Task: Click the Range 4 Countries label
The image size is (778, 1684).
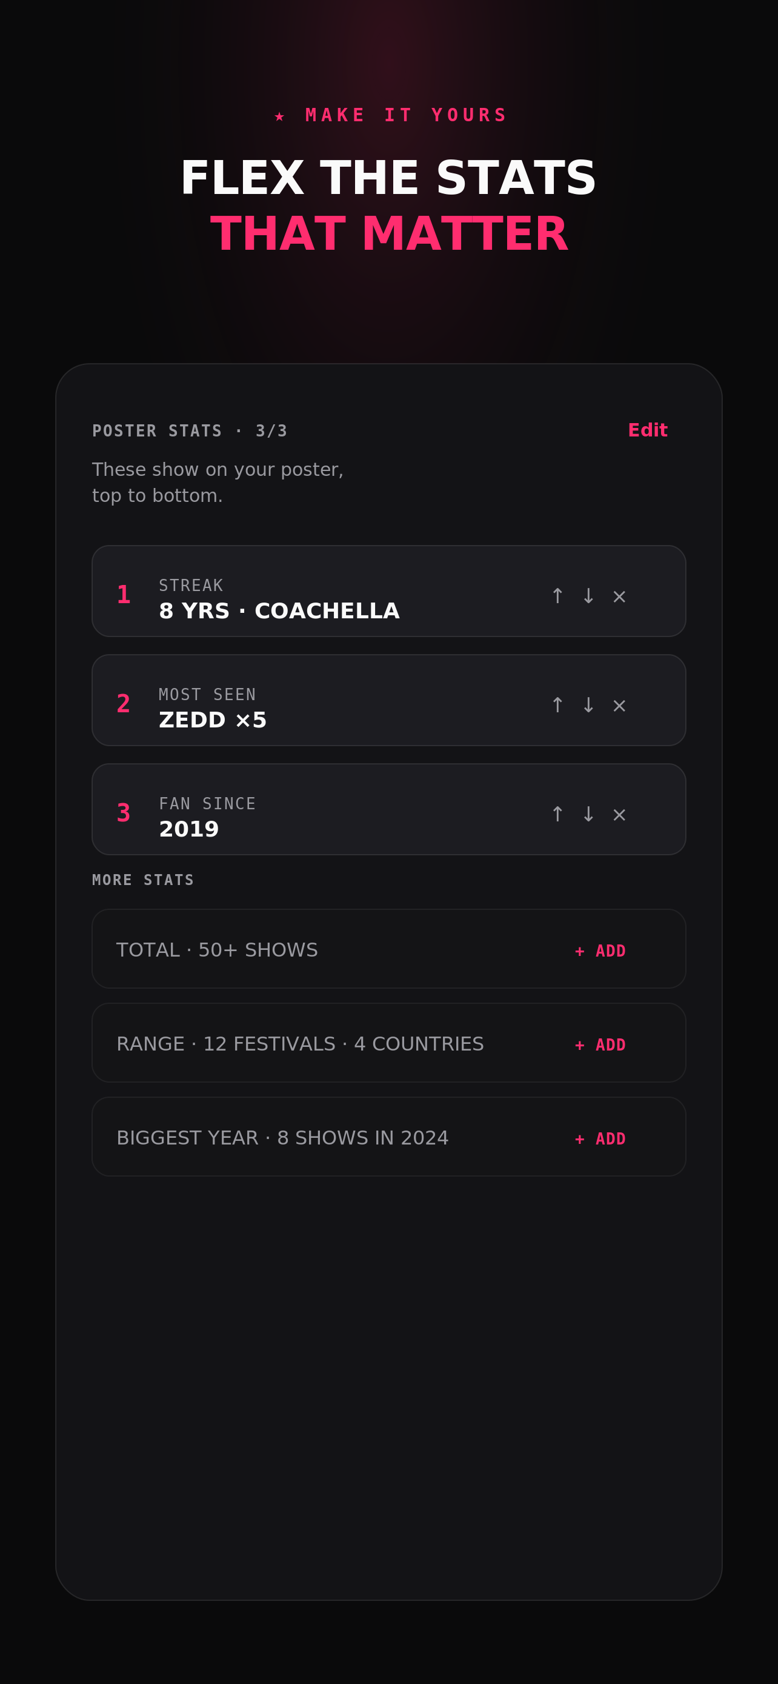Action: pos(300,1044)
